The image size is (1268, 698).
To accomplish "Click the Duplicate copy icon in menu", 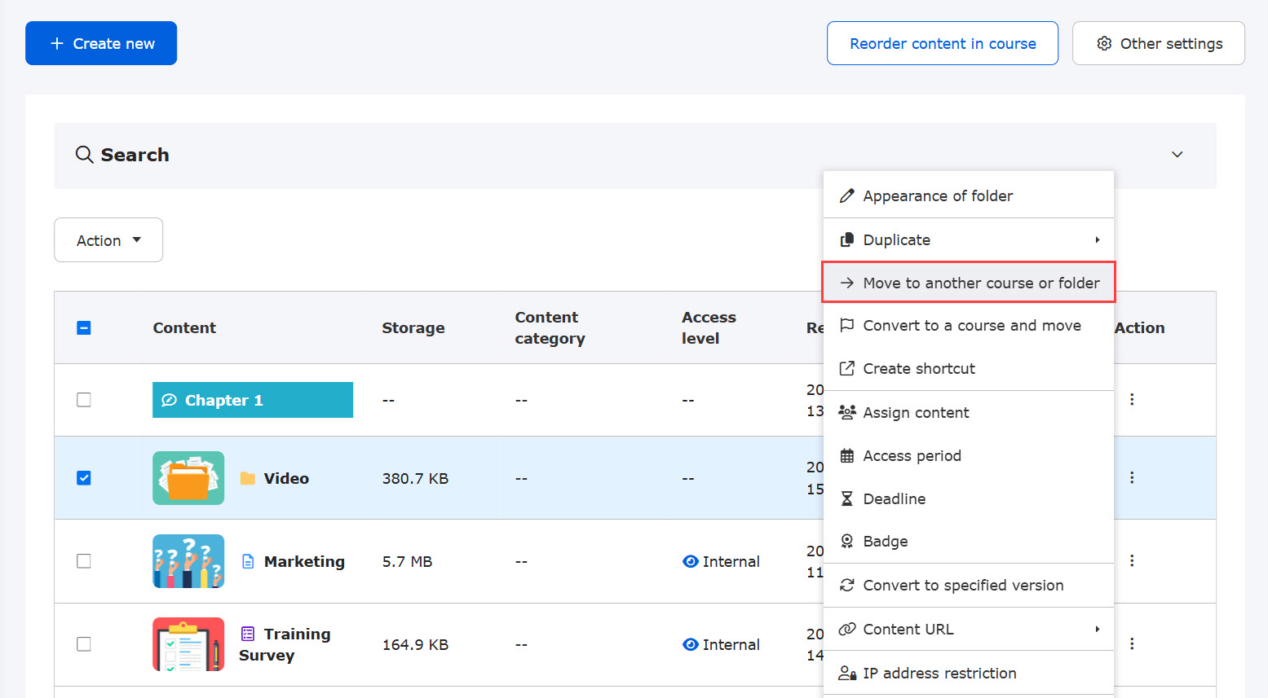I will point(847,240).
